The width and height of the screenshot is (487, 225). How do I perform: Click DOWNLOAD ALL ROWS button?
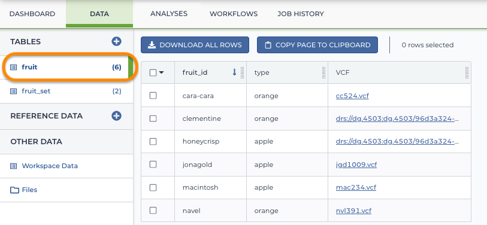coord(195,45)
